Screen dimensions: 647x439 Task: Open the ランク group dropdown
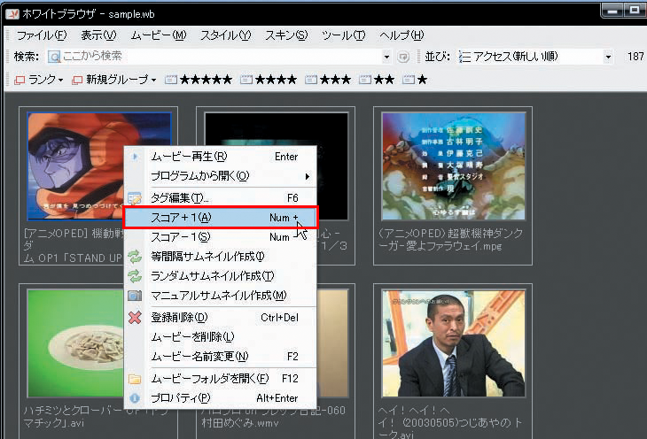pyautogui.click(x=39, y=80)
